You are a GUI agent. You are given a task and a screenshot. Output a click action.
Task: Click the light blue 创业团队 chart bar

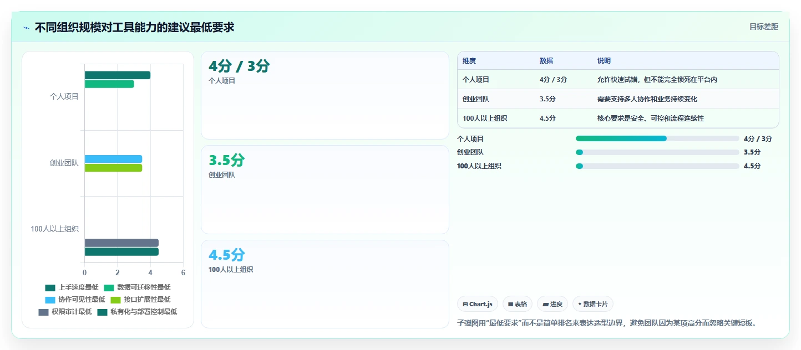(113, 159)
